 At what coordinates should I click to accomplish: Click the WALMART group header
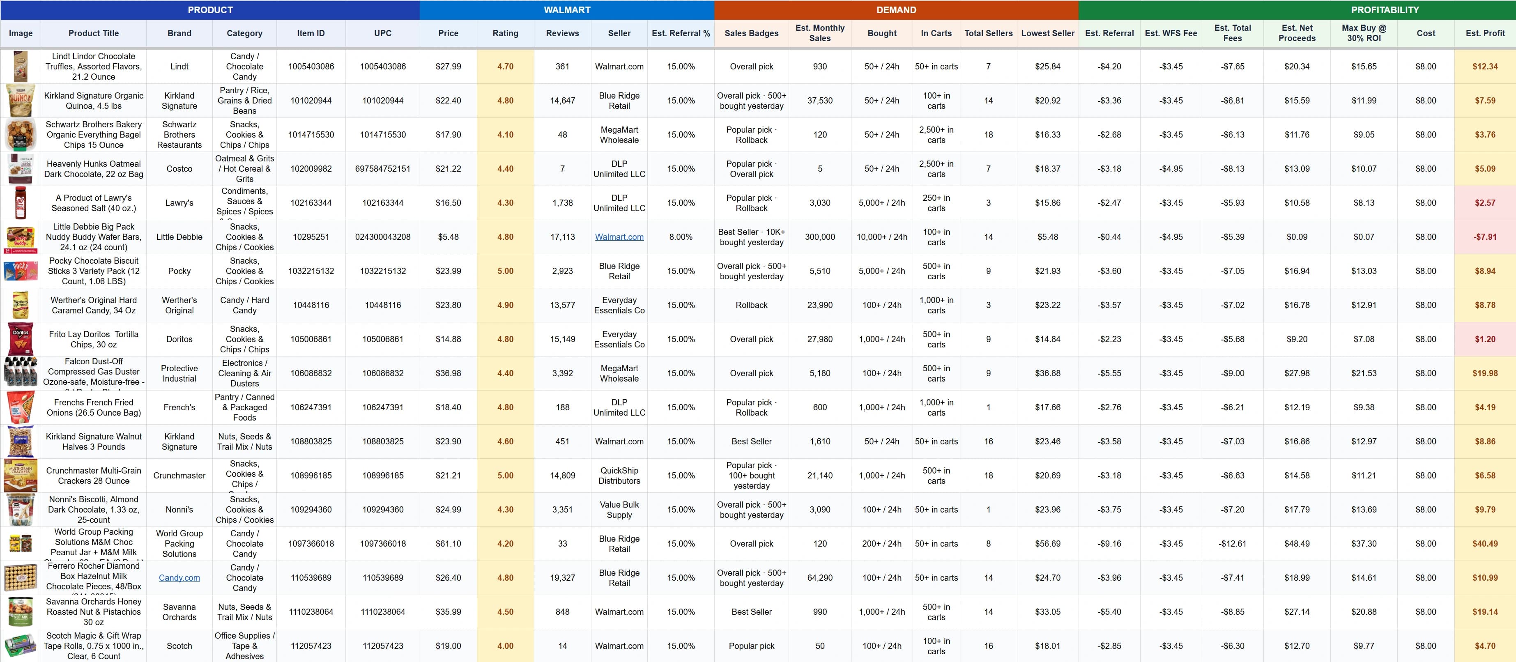pyautogui.click(x=567, y=9)
